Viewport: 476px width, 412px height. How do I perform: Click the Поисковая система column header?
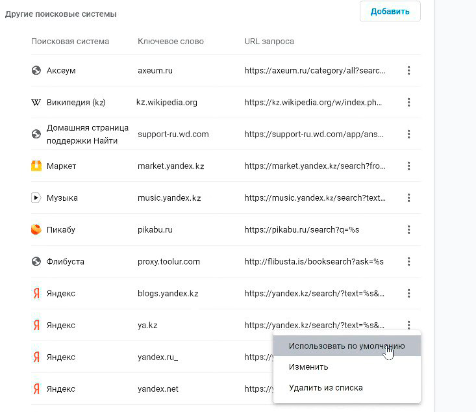pos(70,42)
